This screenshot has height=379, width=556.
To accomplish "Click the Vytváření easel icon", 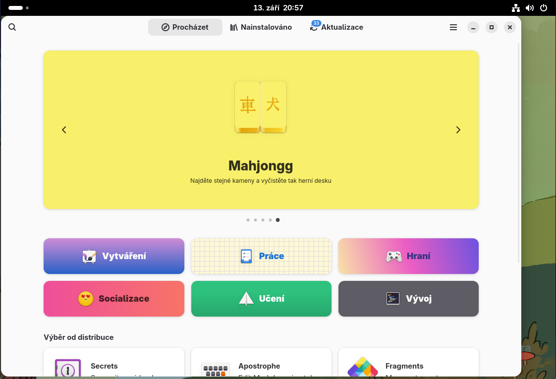I will pos(89,256).
